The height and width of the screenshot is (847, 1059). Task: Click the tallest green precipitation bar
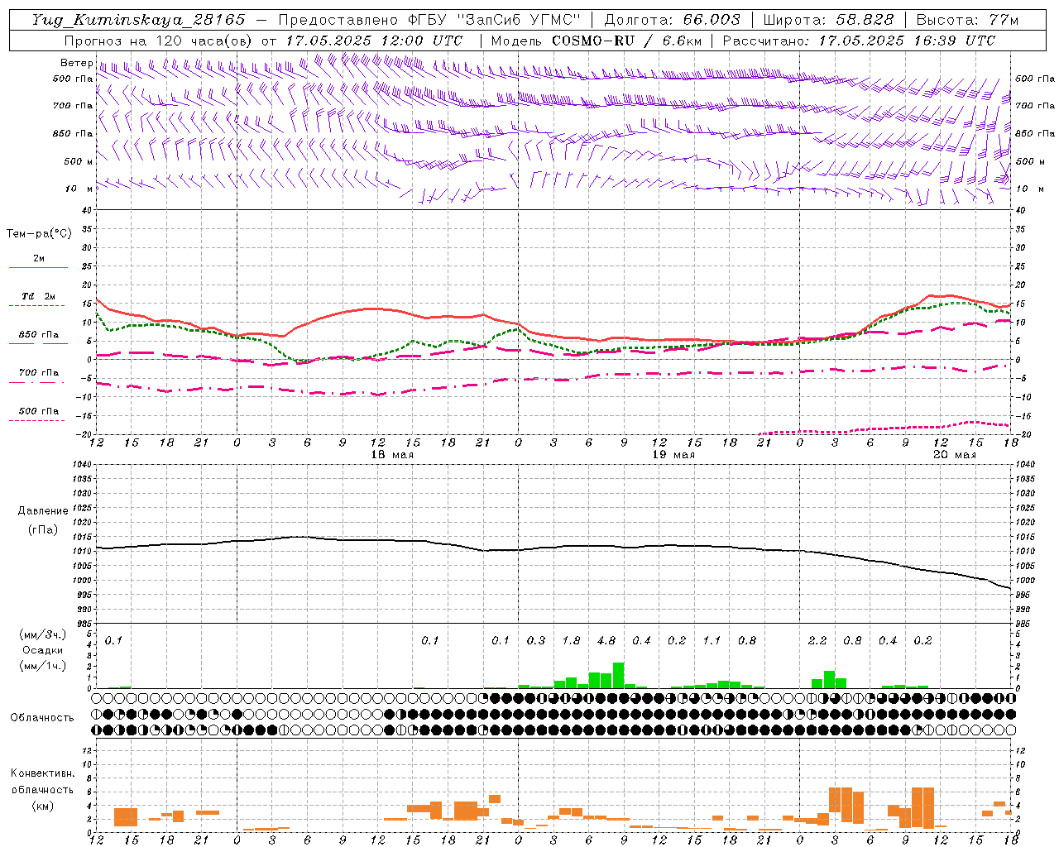pos(618,676)
